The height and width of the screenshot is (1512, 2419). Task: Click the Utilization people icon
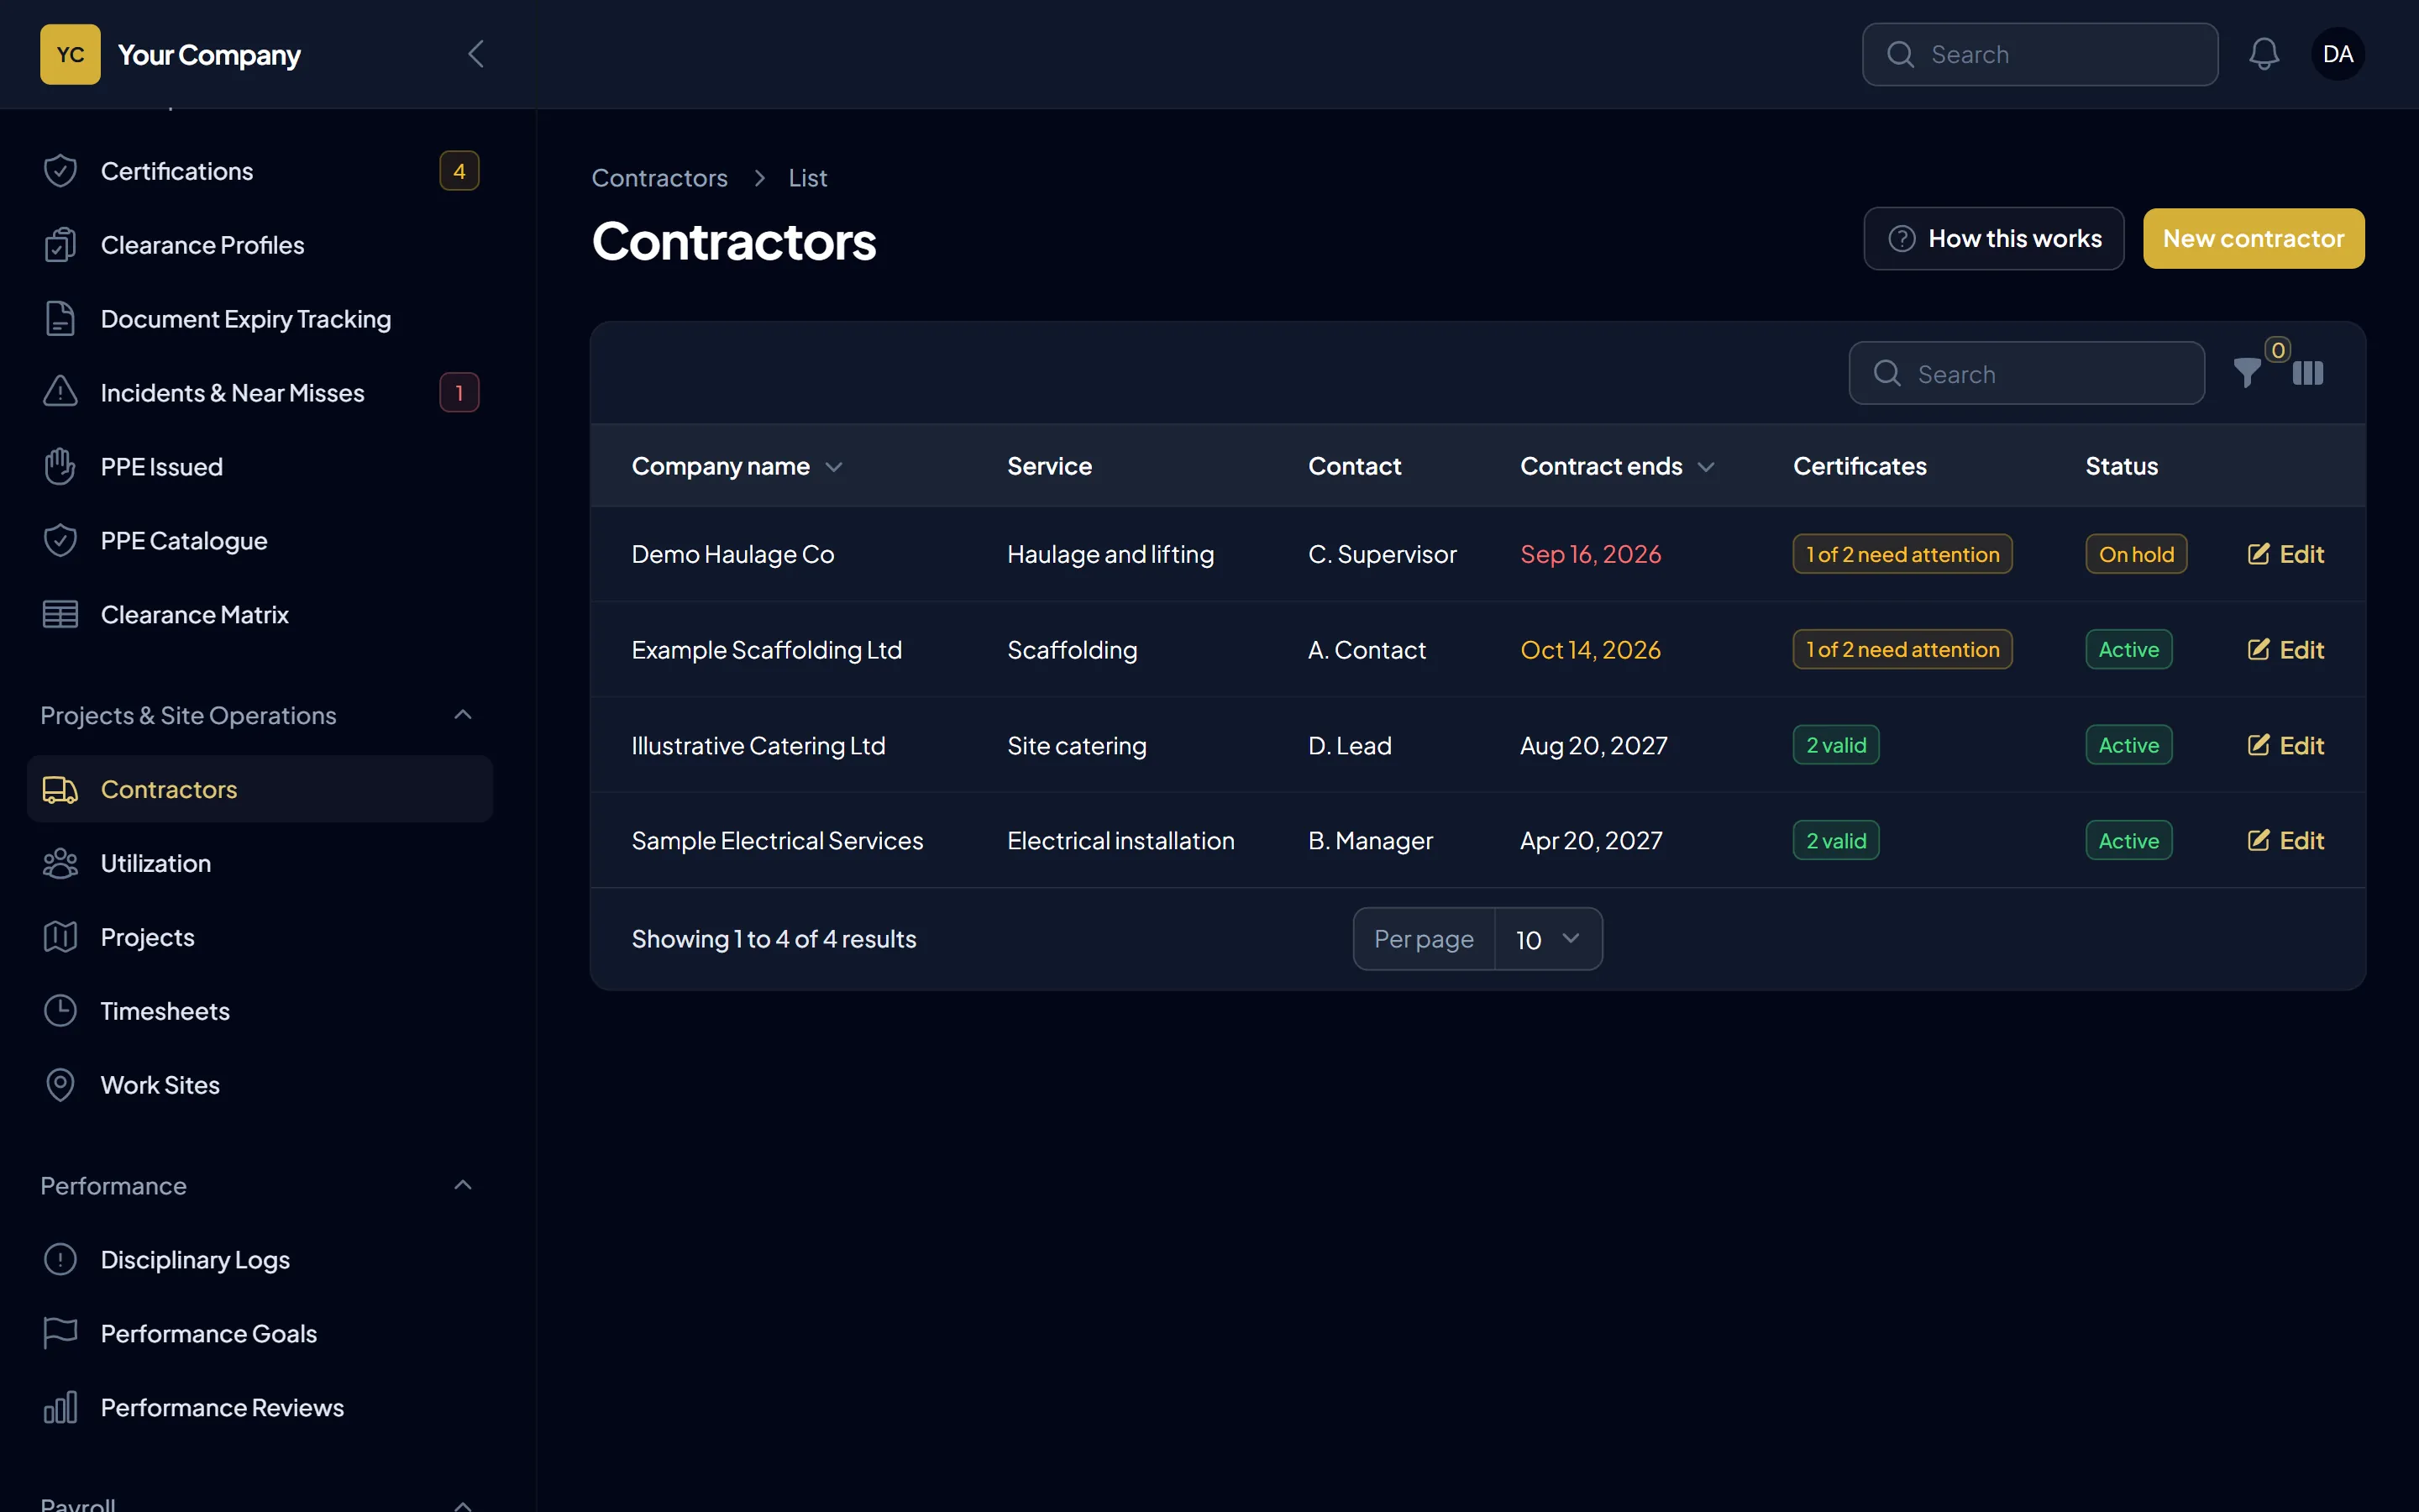point(60,864)
